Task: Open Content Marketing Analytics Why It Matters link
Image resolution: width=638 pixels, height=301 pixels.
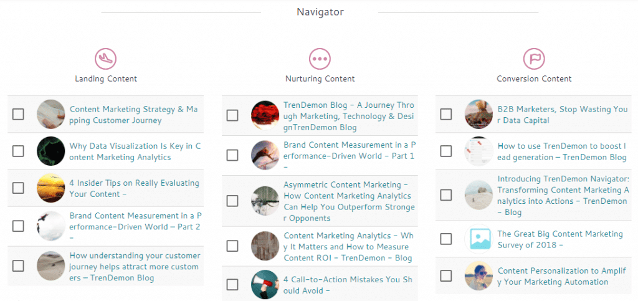Action: pyautogui.click(x=349, y=247)
